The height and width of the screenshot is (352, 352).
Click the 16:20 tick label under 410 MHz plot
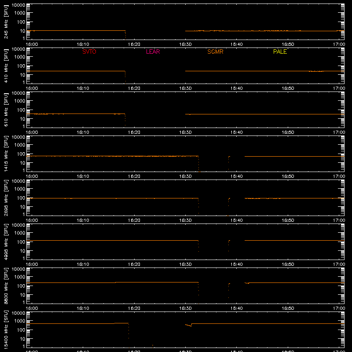click(x=134, y=88)
